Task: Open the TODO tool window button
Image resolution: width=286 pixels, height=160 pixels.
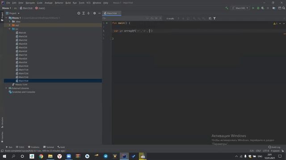Action: (20, 147)
